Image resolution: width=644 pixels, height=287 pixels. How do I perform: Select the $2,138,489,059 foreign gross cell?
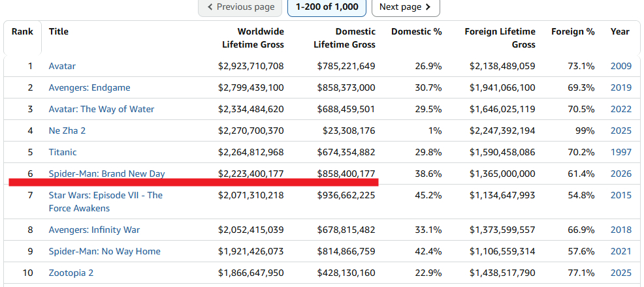tap(503, 66)
